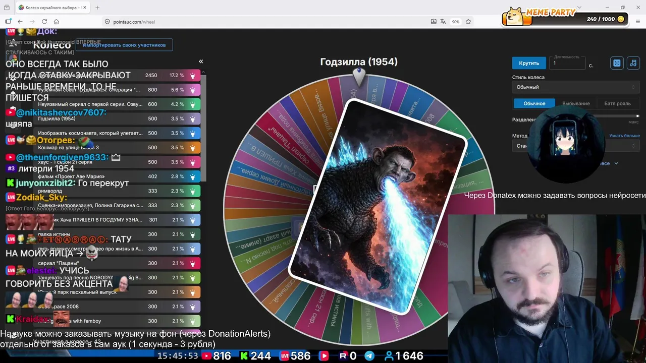
Task: Spin the wheel with the Крутить button
Action: pyautogui.click(x=529, y=63)
